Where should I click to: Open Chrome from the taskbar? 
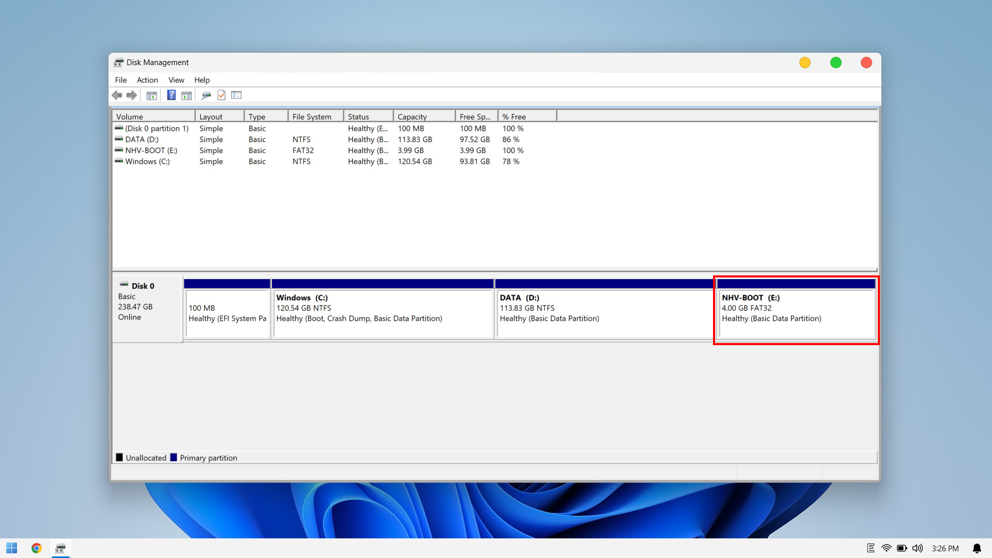pyautogui.click(x=36, y=548)
